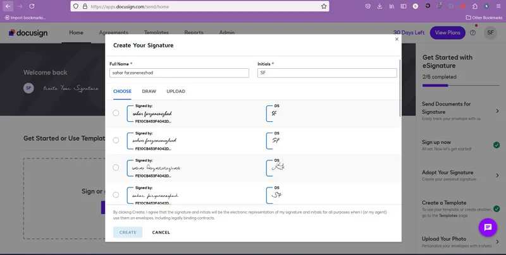The height and width of the screenshot is (255, 506).
Task: Open the browser downloads icon
Action: 379,6
